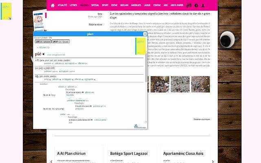Follow the 'afferrare' translation link
The image size is (261, 163).
[81, 64]
